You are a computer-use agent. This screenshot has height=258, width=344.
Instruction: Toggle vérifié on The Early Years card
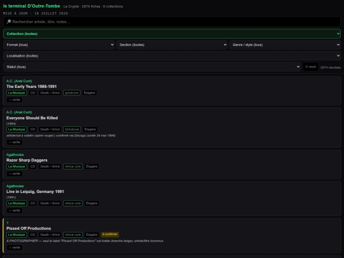click(15, 100)
